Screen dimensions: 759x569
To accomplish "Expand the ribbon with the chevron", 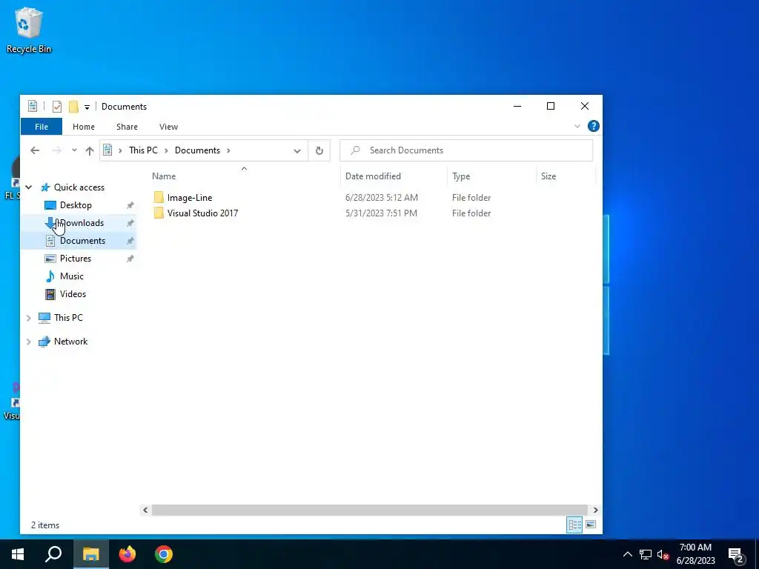I will pyautogui.click(x=577, y=126).
